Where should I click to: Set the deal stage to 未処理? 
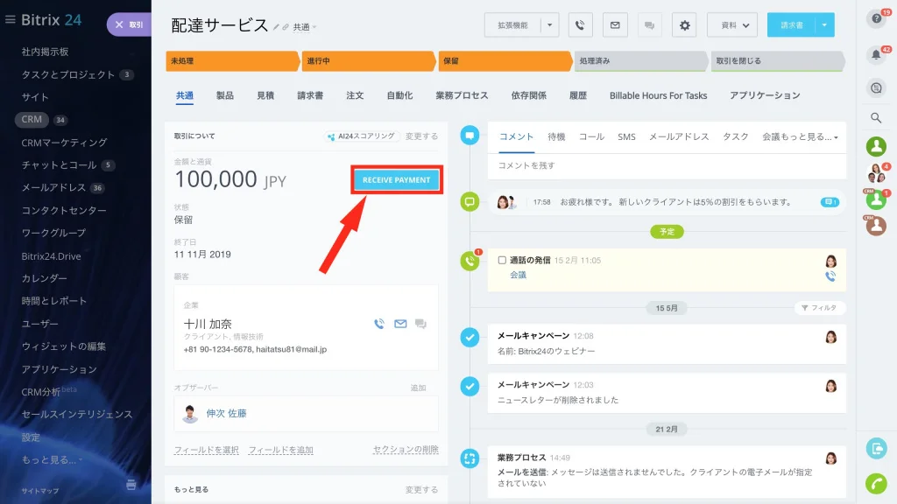(x=231, y=61)
